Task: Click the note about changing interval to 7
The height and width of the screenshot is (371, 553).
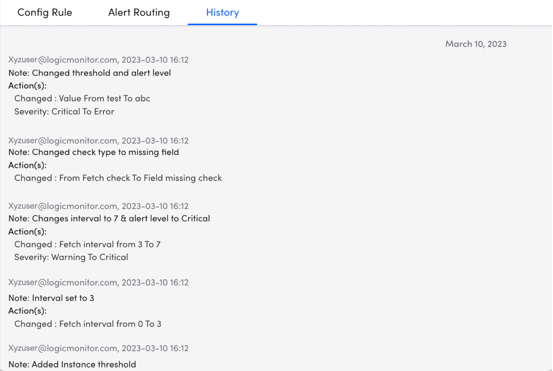Action: point(109,218)
